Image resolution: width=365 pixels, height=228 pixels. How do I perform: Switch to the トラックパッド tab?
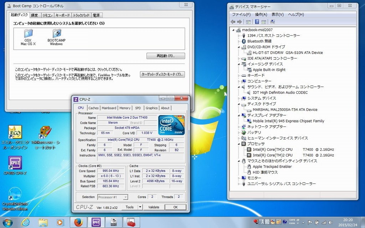click(81, 15)
